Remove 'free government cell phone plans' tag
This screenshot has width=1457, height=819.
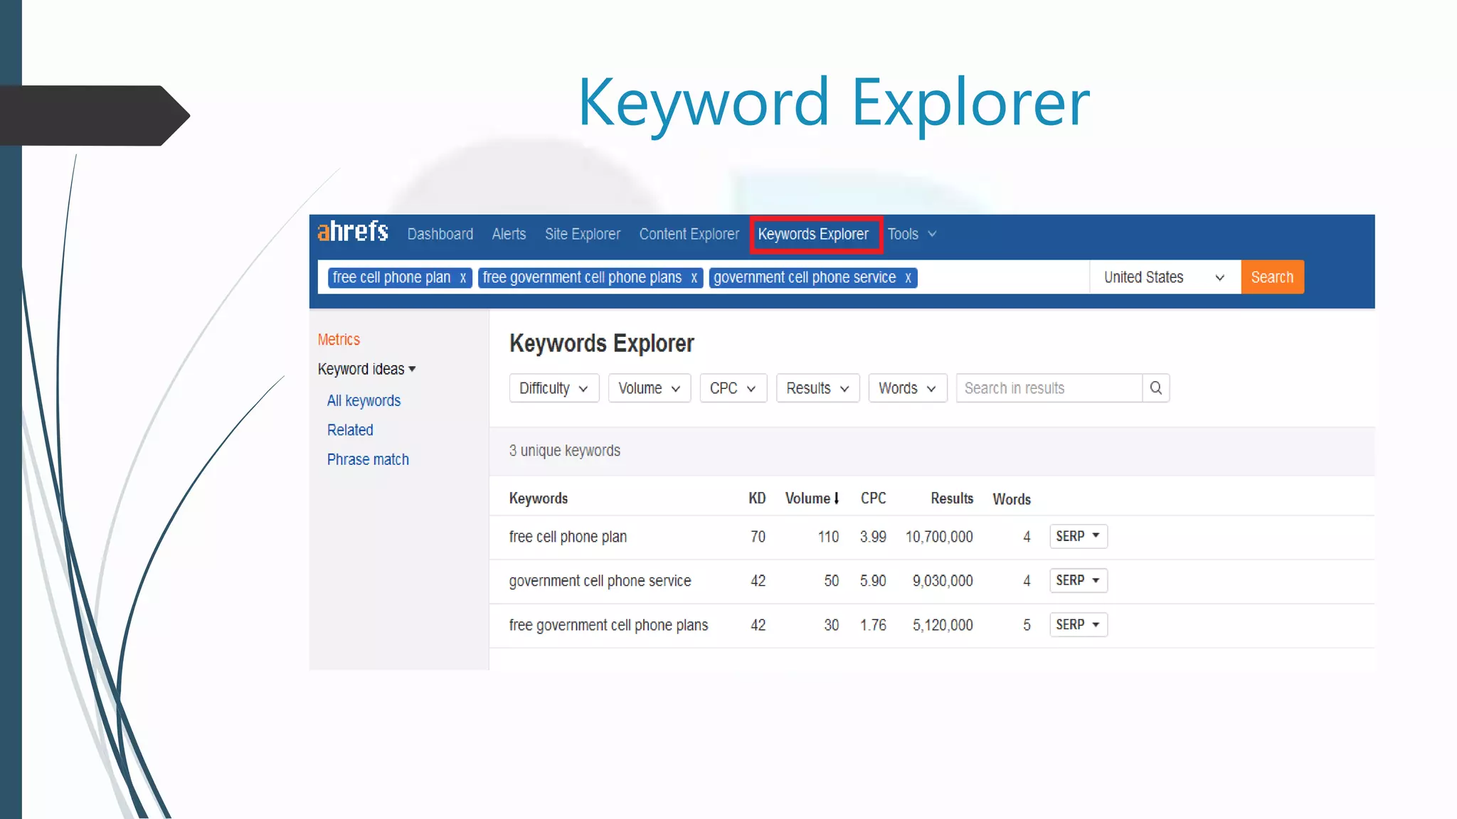[x=694, y=278]
